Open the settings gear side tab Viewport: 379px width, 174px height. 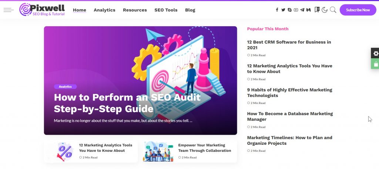click(375, 53)
